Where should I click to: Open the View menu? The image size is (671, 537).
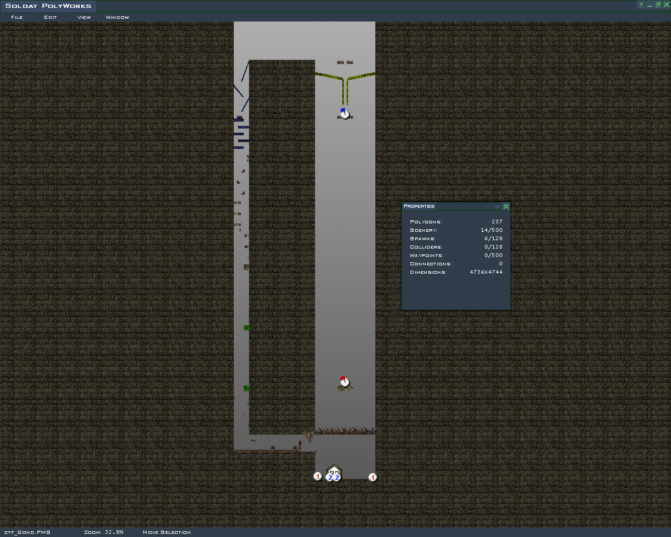(84, 17)
